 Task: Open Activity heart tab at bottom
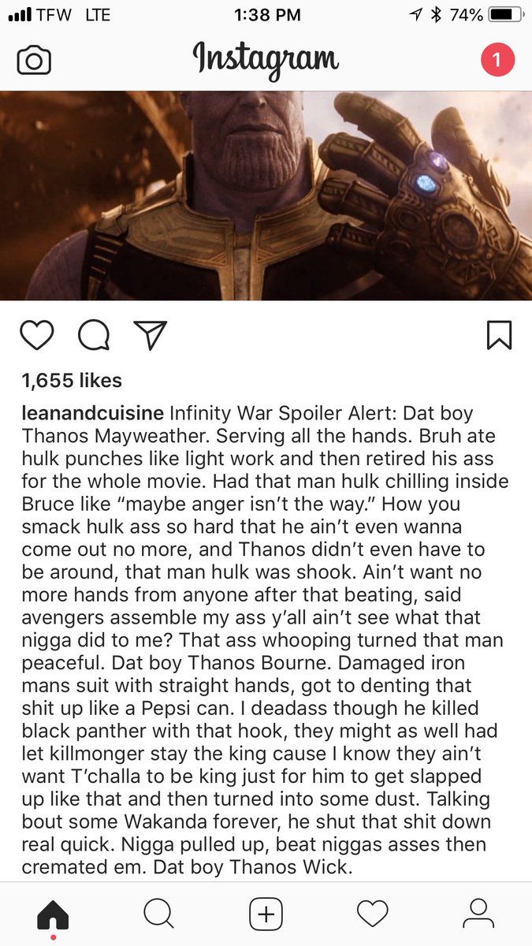(x=372, y=914)
